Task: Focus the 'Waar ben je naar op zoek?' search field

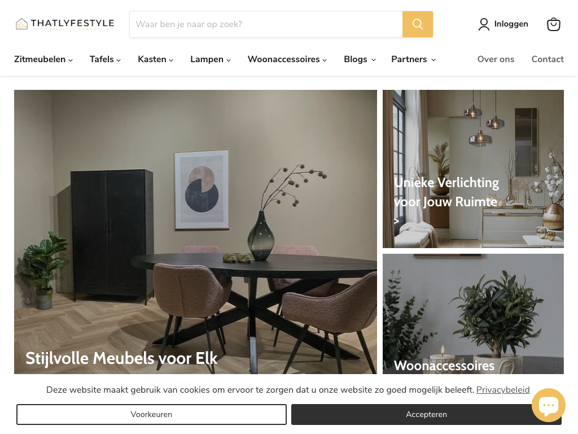Action: pos(266,24)
